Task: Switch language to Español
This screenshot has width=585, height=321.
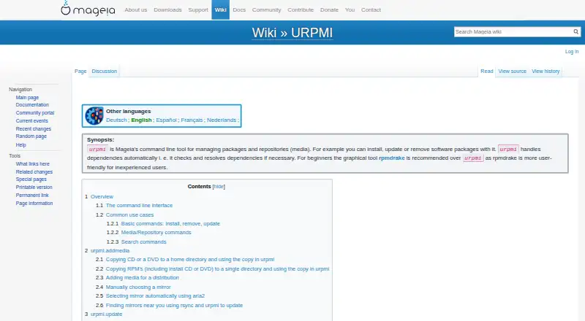Action: [167, 120]
